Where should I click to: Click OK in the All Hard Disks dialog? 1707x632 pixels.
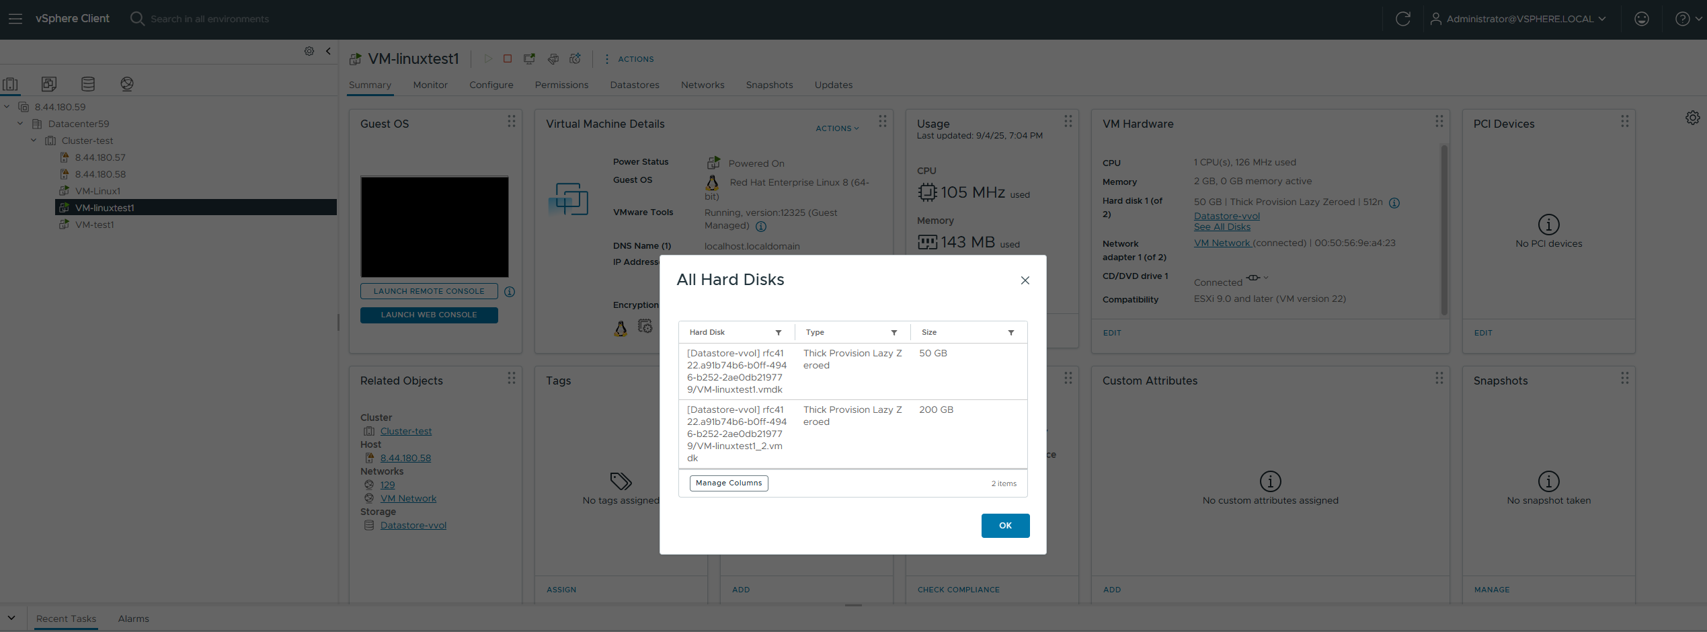tap(1005, 526)
